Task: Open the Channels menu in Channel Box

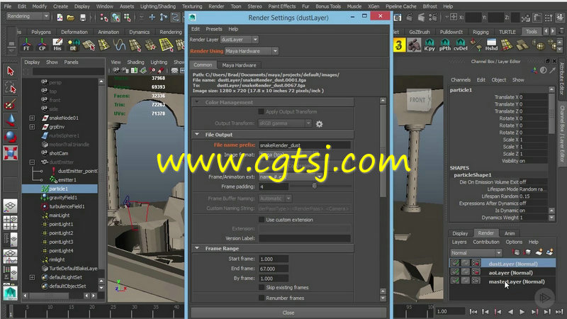Action: click(x=460, y=79)
